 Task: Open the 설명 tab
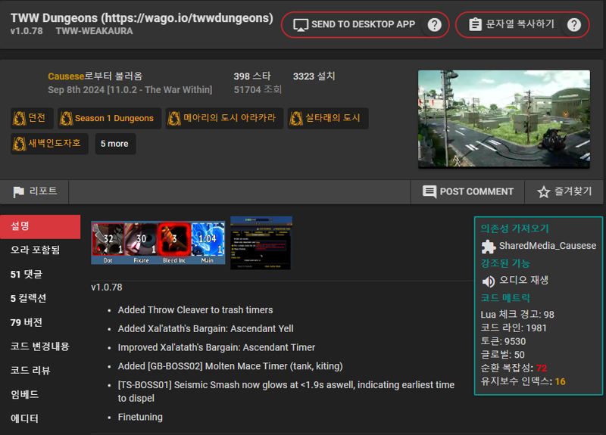pos(40,226)
